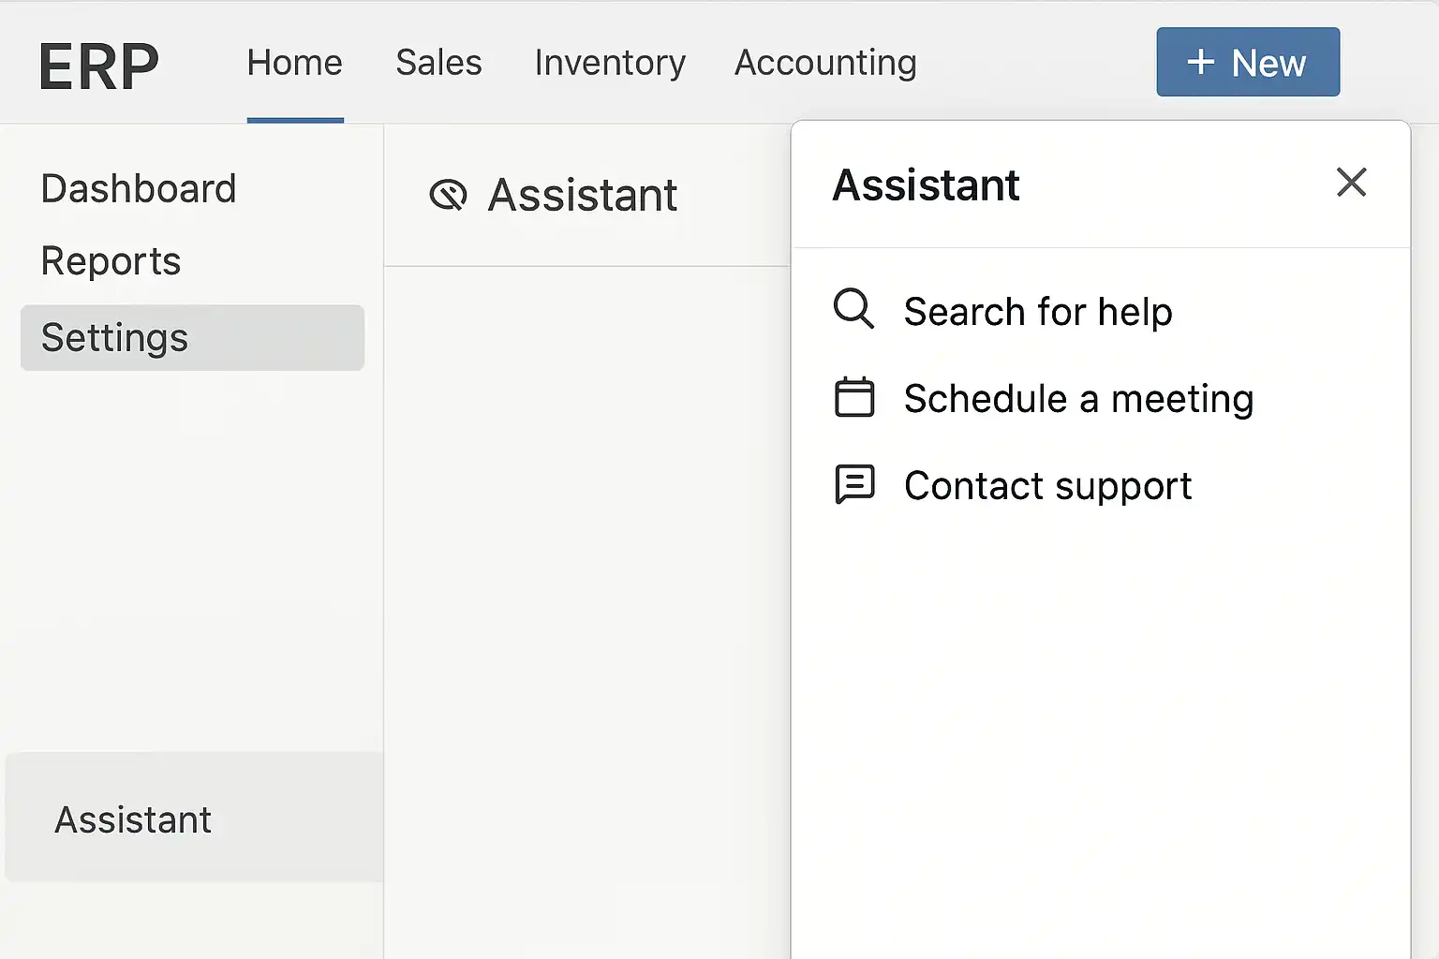Select the Schedule a meeting text

pos(1078,398)
